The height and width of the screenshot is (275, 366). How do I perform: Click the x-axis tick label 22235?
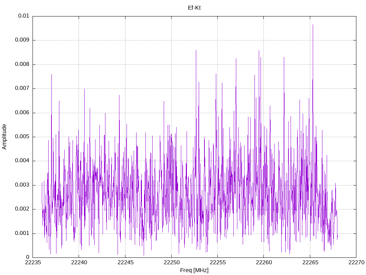[x=33, y=262]
